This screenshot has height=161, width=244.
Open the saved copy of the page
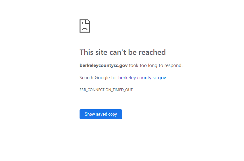101,114
